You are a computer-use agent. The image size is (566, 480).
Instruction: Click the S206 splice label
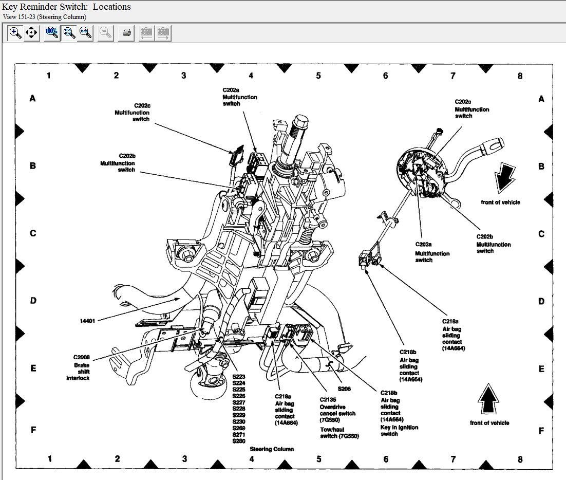pos(344,389)
